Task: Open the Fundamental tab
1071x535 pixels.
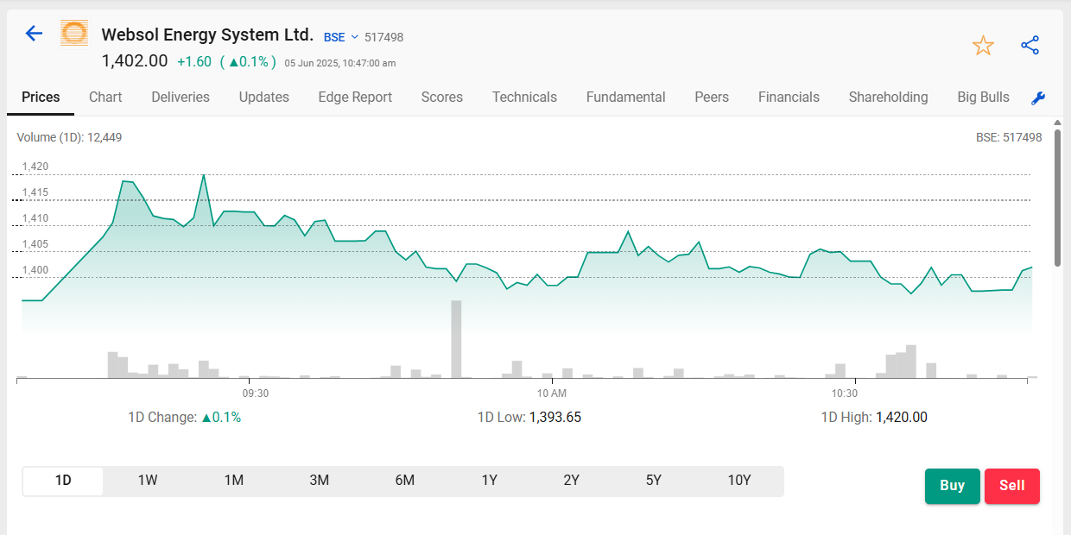Action: pyautogui.click(x=625, y=98)
